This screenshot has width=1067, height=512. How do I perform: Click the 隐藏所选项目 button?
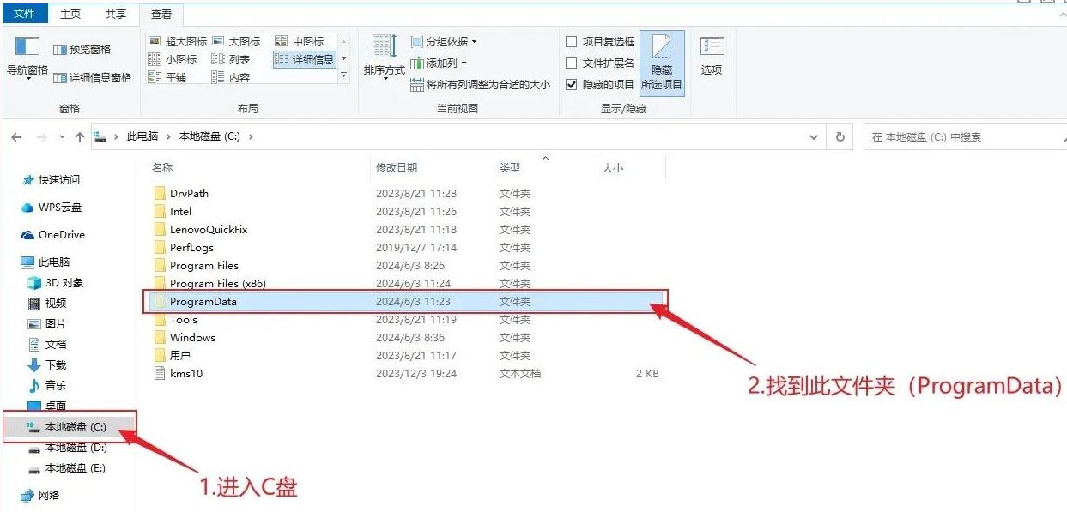[x=662, y=63]
